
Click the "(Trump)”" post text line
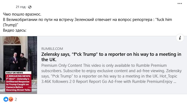point(10,25)
